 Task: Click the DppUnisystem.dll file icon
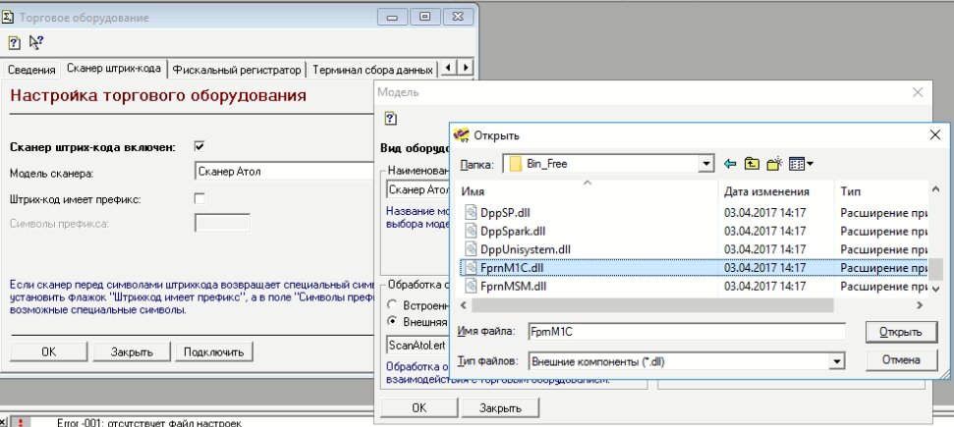pos(471,248)
